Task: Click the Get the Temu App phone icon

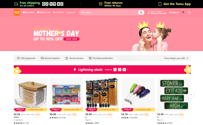Action: pyautogui.click(x=160, y=4)
